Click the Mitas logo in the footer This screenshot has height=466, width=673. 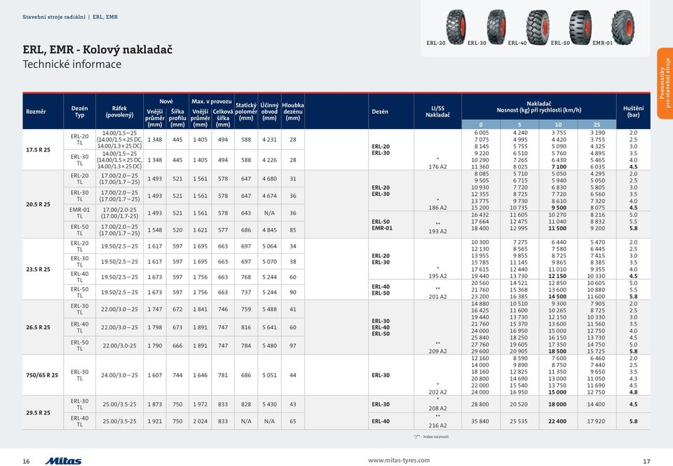[64, 461]
